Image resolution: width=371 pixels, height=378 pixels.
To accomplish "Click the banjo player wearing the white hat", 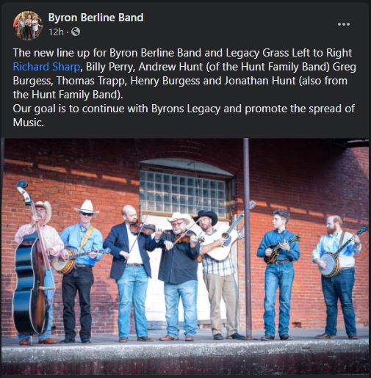I will tap(81, 269).
